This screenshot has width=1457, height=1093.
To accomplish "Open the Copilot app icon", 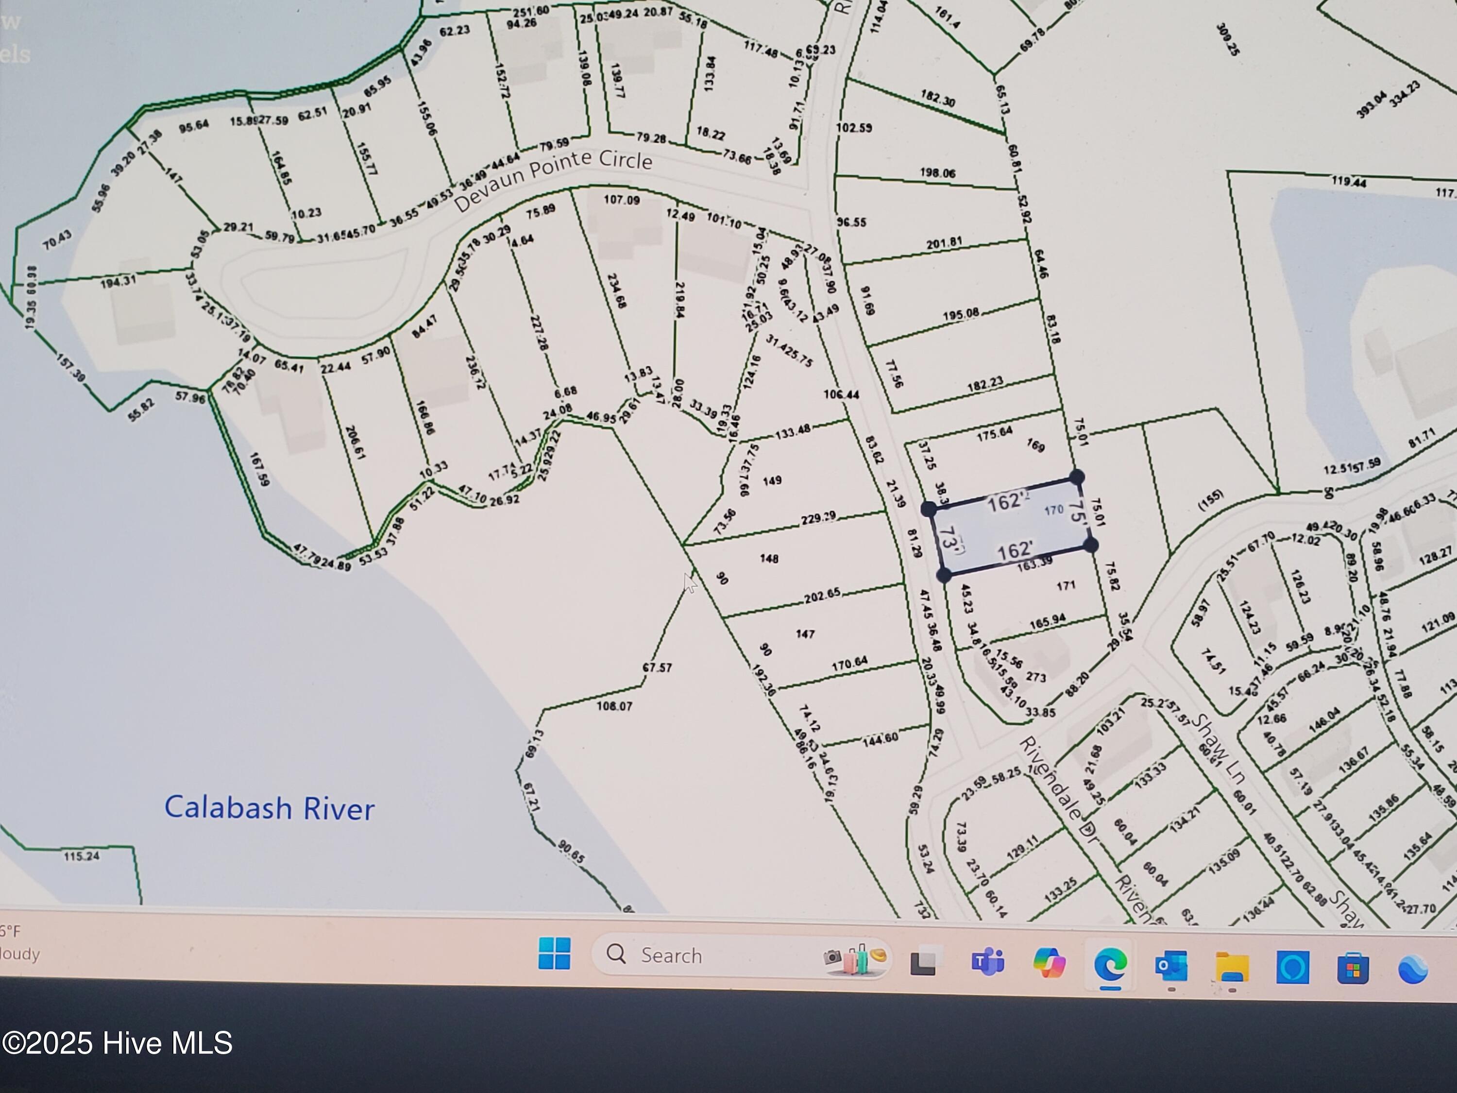I will coord(1049,962).
